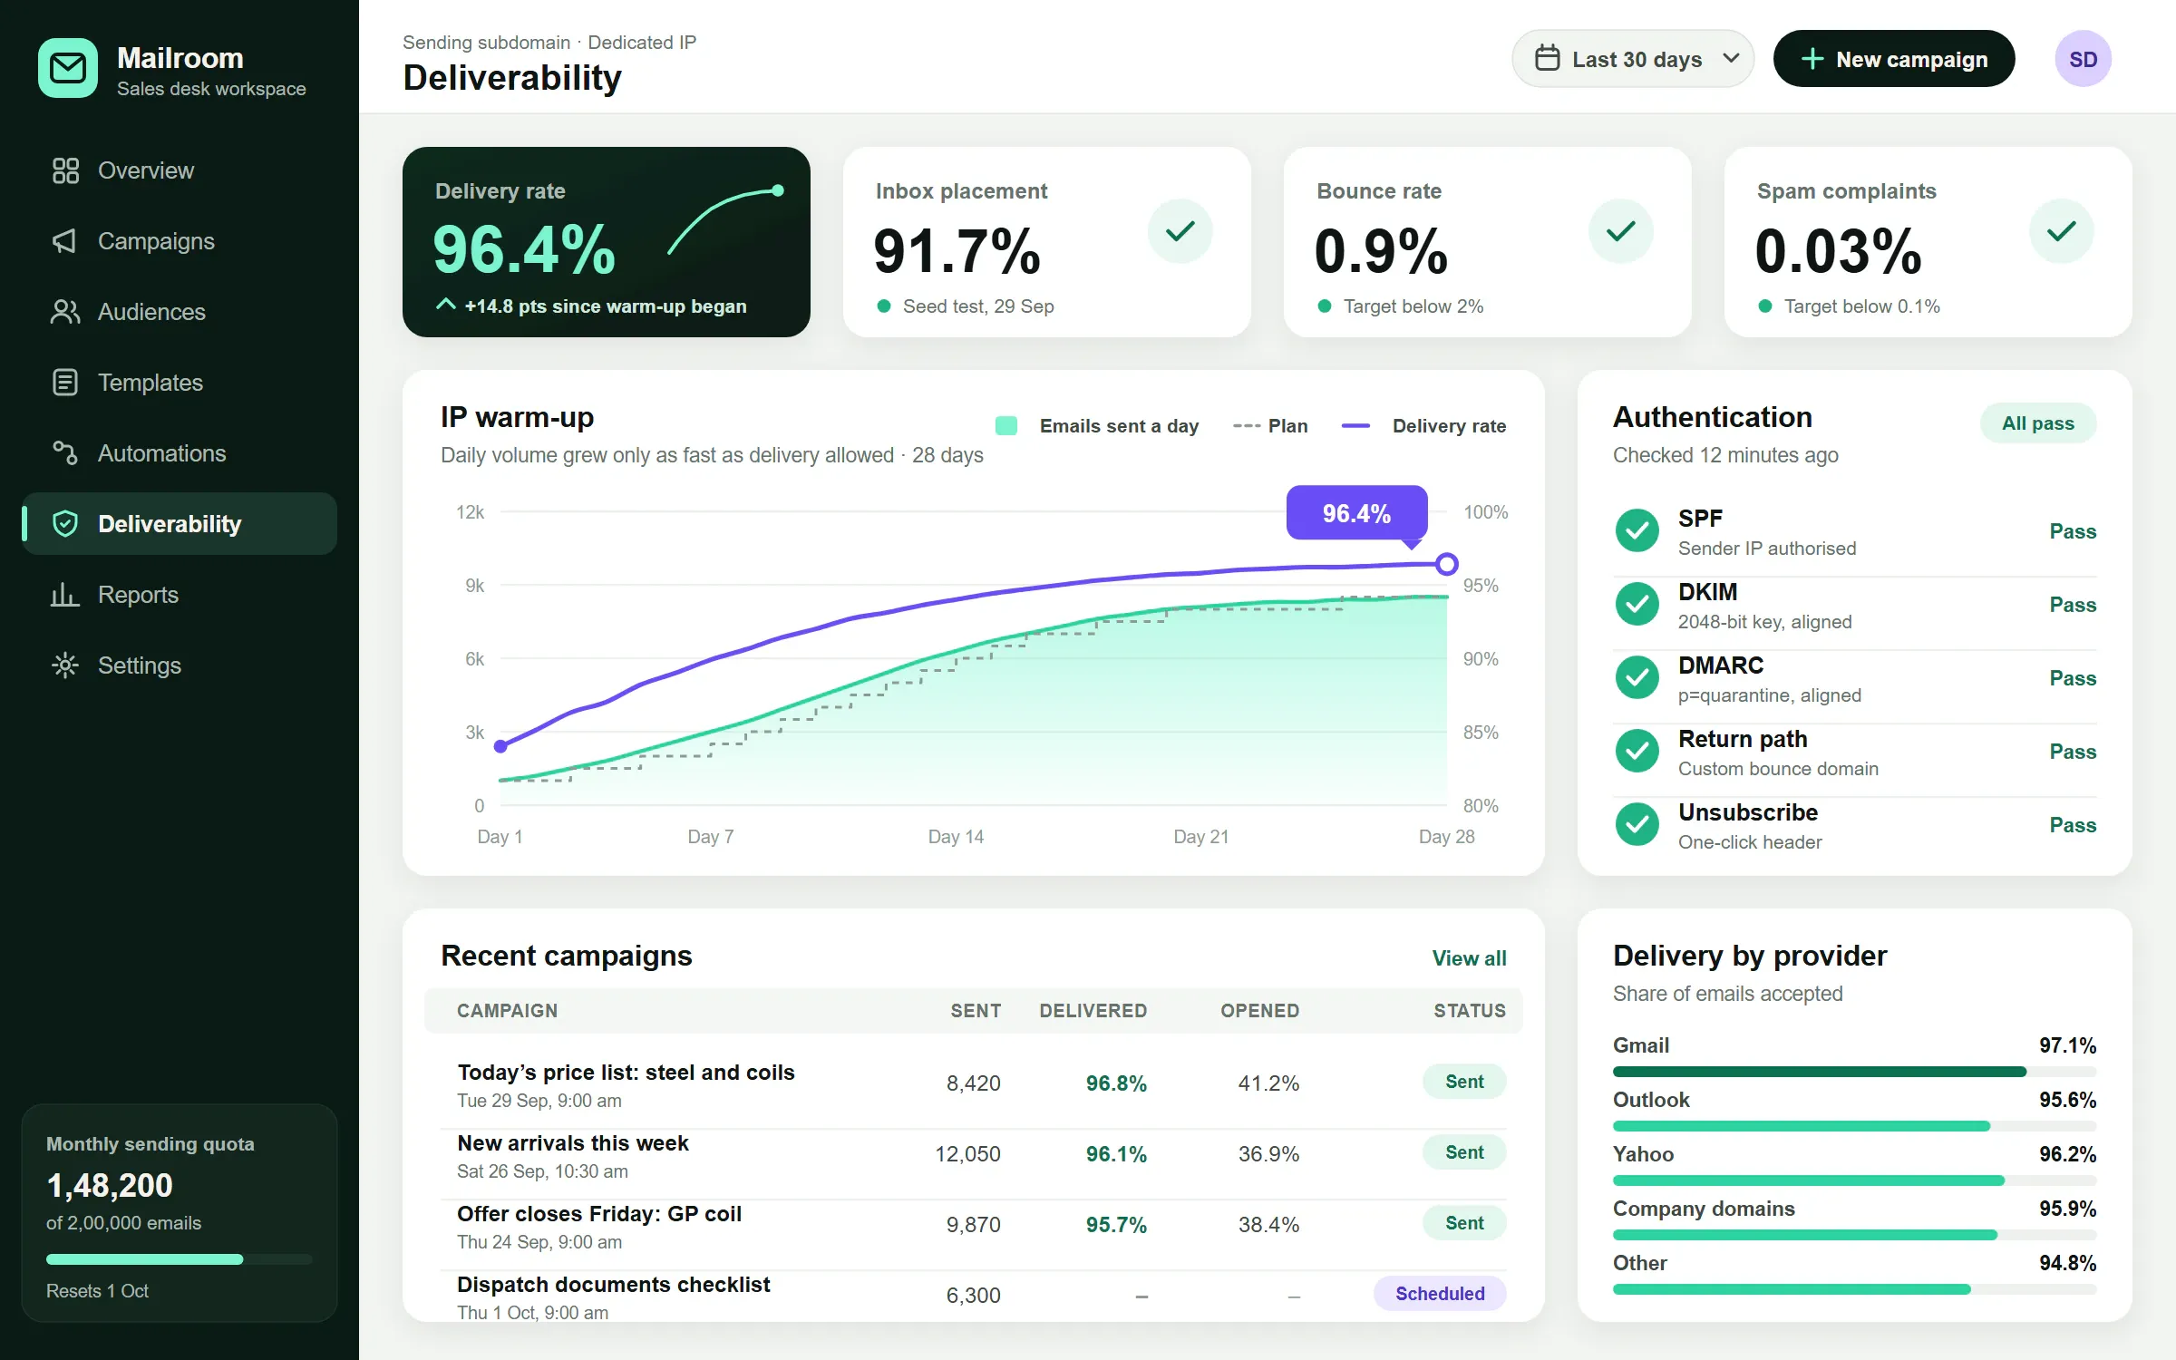The height and width of the screenshot is (1360, 2176).
Task: Click the DKIM green check icon
Action: [x=1637, y=604]
